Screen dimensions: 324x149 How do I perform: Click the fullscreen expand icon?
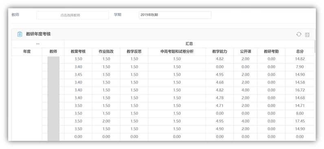(x=307, y=35)
